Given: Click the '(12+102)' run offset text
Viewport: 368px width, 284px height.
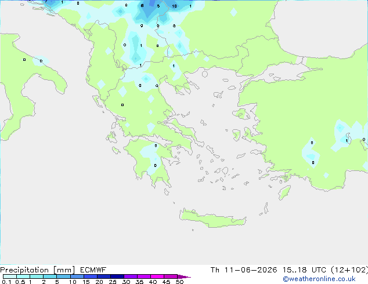Looking at the screenshot, I should point(349,270).
